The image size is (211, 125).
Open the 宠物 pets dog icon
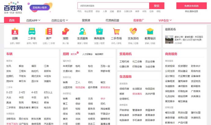coord(65,31)
